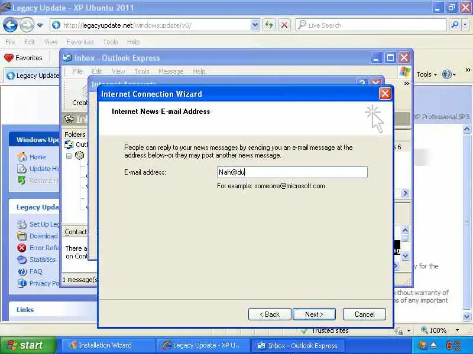The image size is (473, 354).
Task: Click the page scrollbar down arrow
Action: click(x=466, y=316)
